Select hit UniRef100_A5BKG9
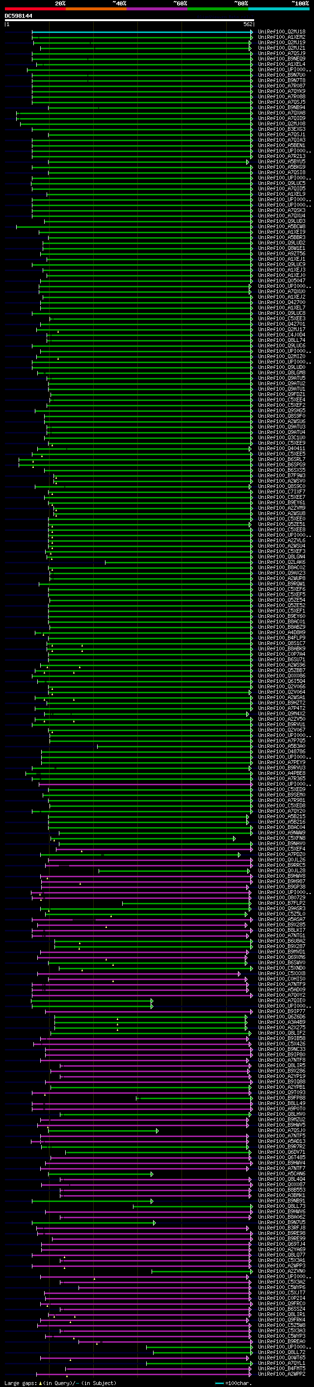 tap(282, 167)
